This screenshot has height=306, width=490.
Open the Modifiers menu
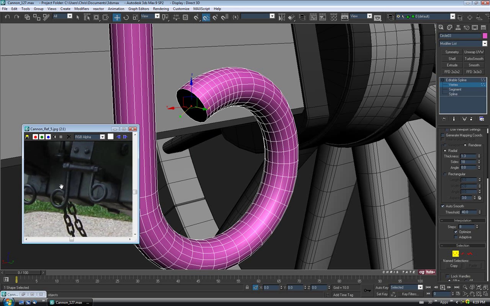(82, 8)
